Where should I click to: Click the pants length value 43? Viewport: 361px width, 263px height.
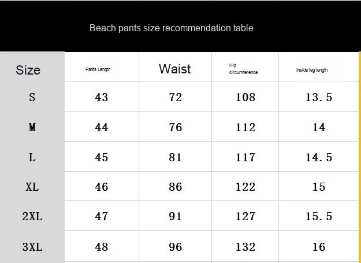pos(102,97)
